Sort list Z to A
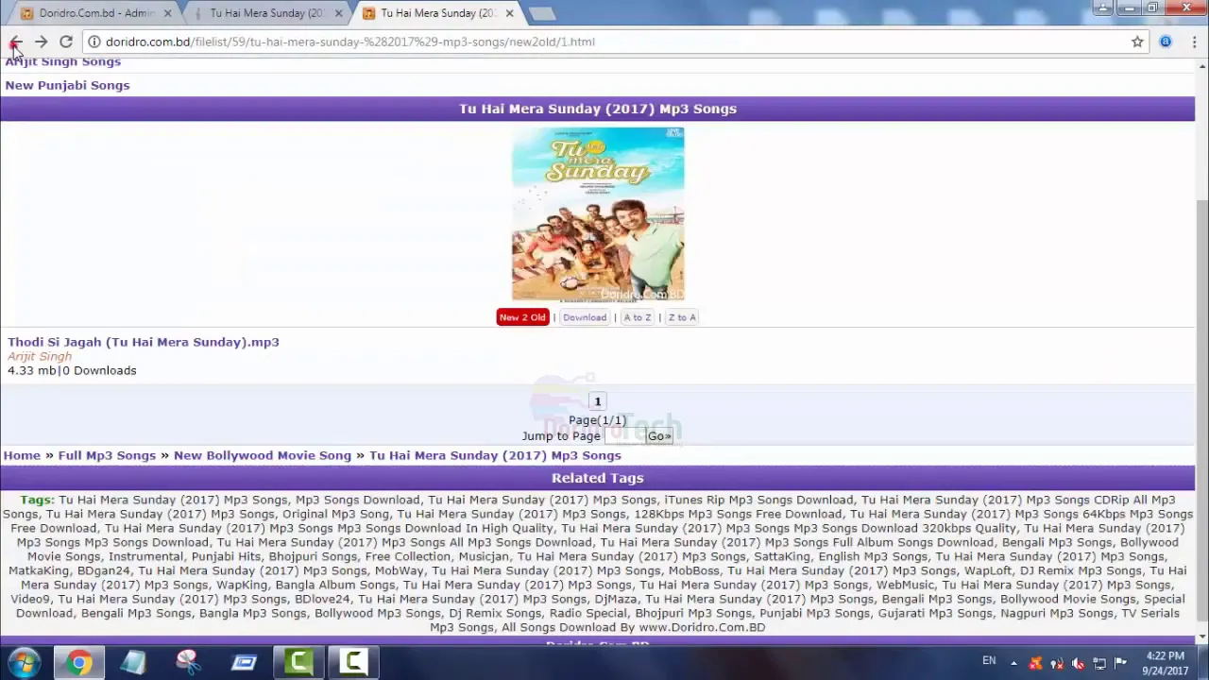 click(682, 317)
